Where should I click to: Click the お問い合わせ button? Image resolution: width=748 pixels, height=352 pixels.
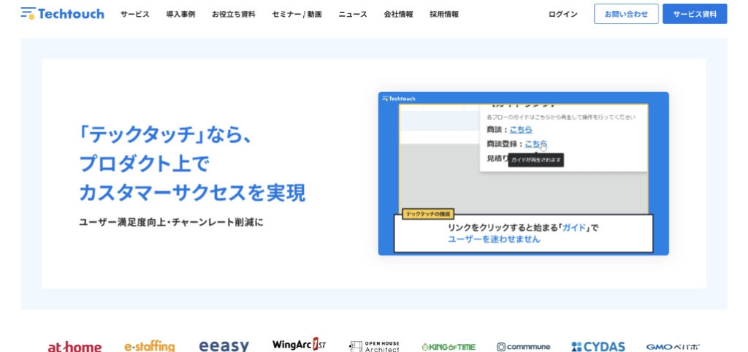(626, 14)
